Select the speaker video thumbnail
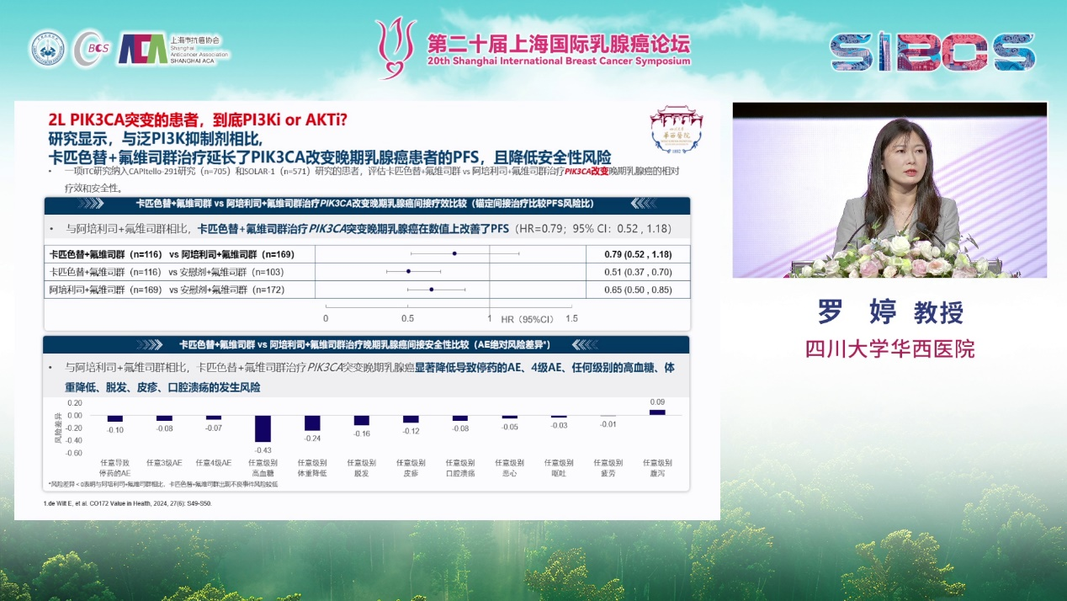Image resolution: width=1067 pixels, height=601 pixels. coord(889,190)
